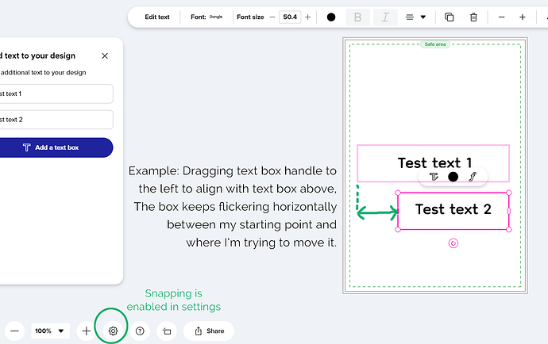Click the Safe area label
Viewport: 548px width, 344px height.
click(x=435, y=44)
